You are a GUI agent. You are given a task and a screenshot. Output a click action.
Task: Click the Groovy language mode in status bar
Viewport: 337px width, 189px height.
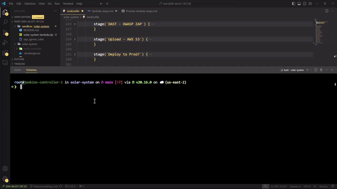click(323, 186)
